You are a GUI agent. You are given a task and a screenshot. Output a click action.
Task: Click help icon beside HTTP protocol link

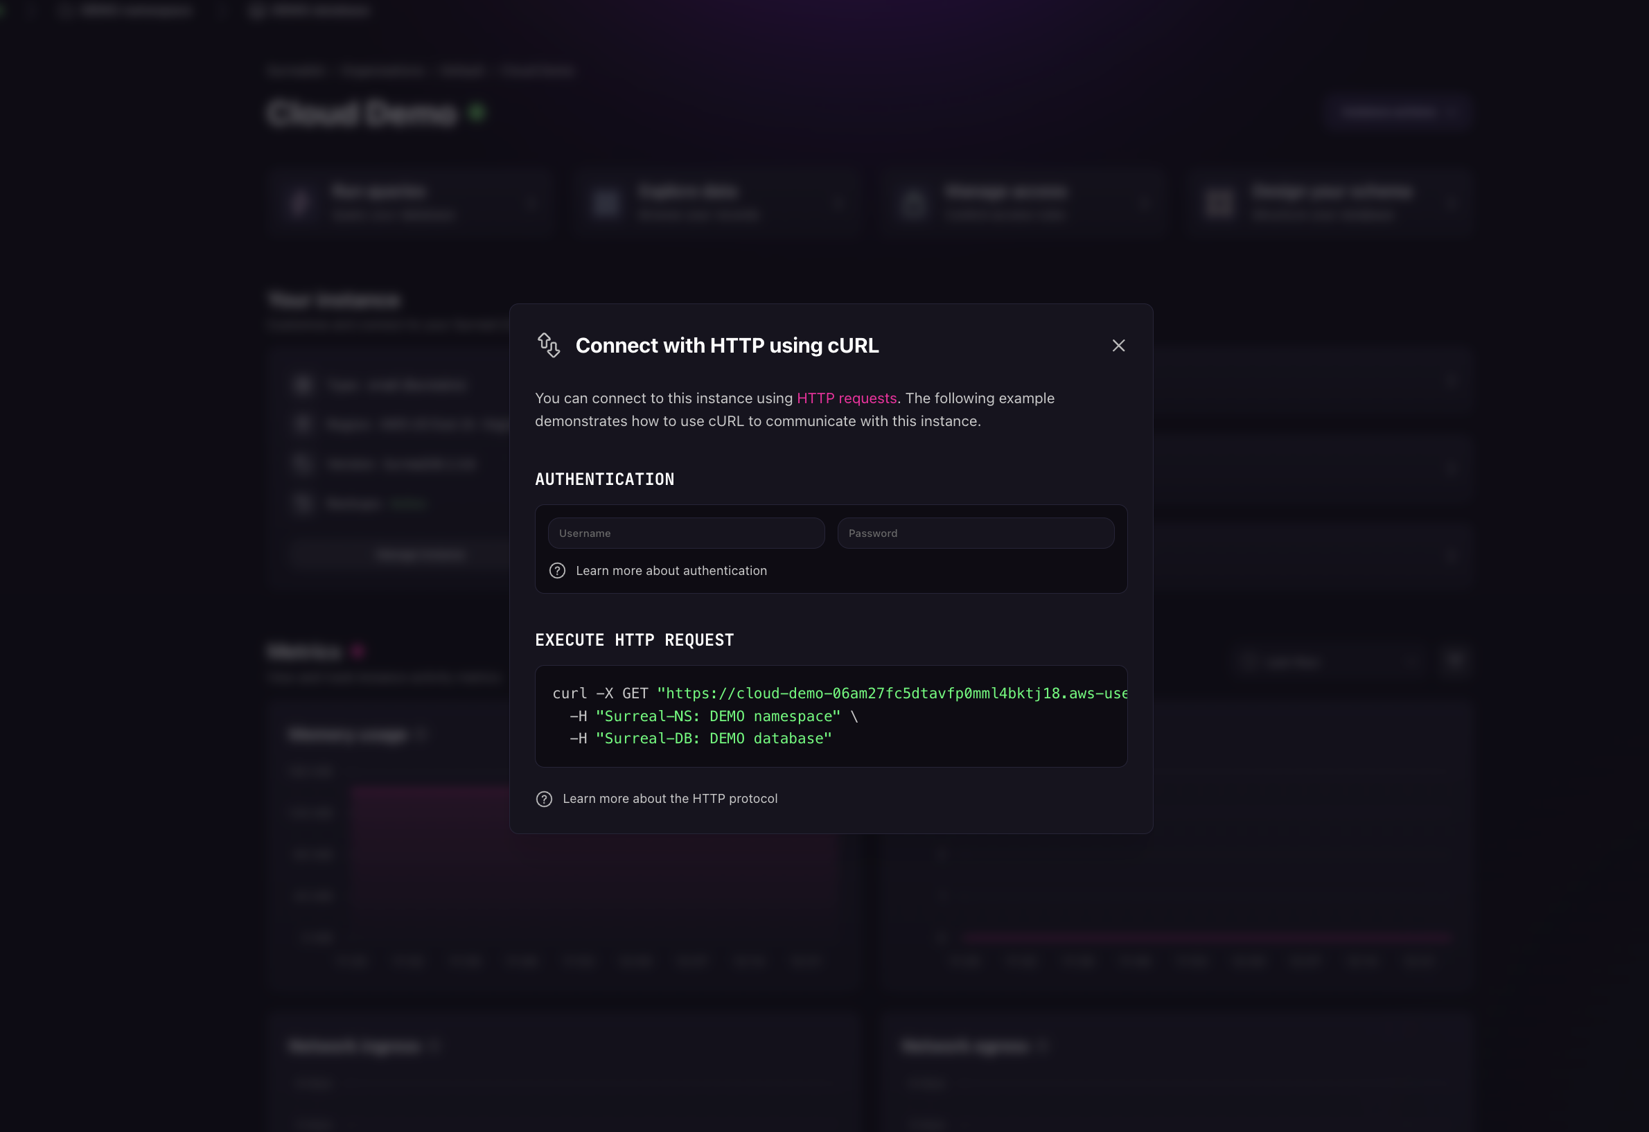point(543,799)
